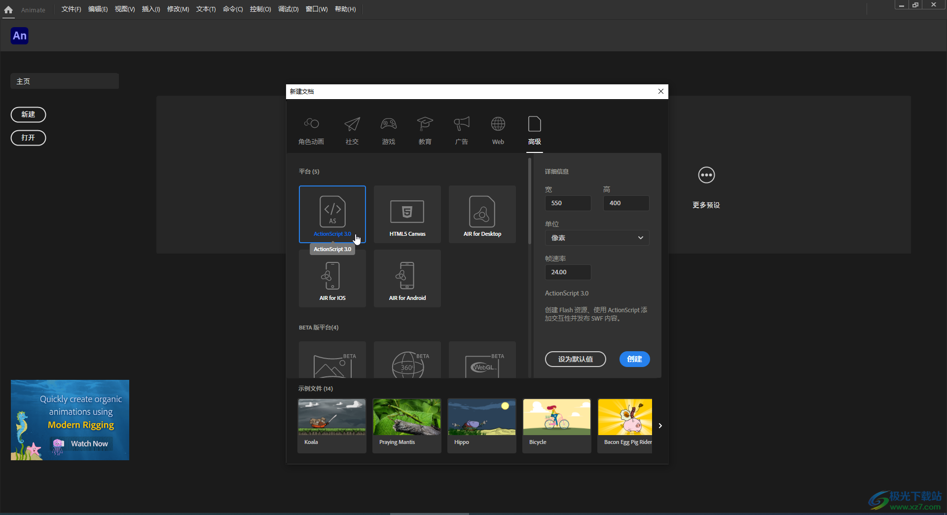This screenshot has width=947, height=515.
Task: Click the 平台 (5) section heading
Action: [309, 172]
